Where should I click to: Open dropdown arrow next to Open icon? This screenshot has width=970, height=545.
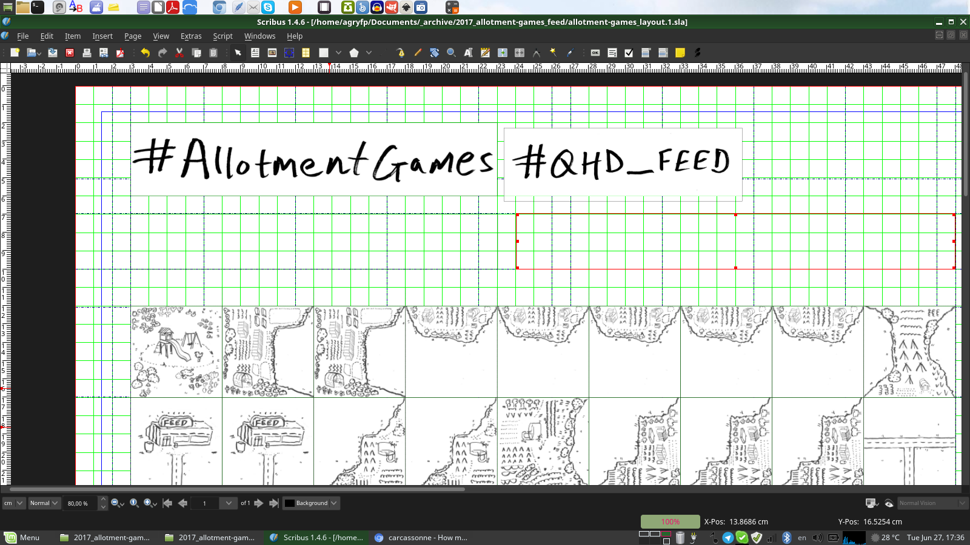[x=39, y=53]
